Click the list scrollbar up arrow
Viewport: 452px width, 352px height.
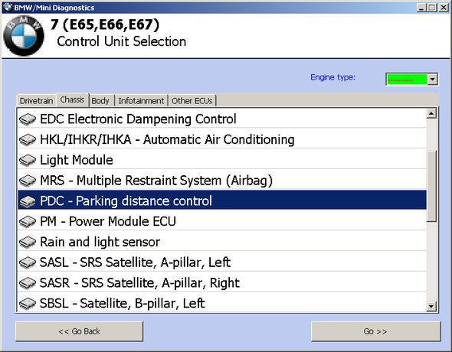(x=431, y=114)
